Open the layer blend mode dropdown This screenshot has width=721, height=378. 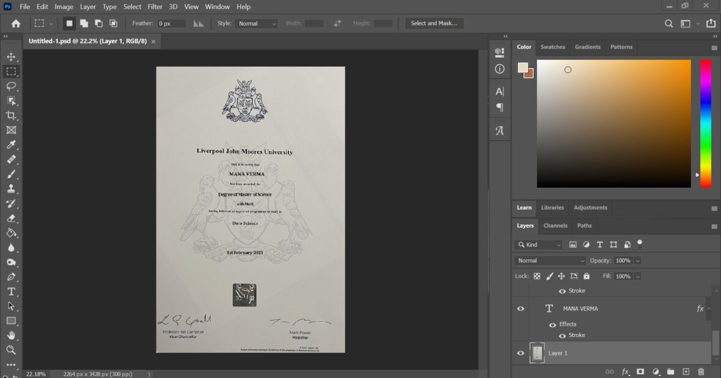[549, 261]
